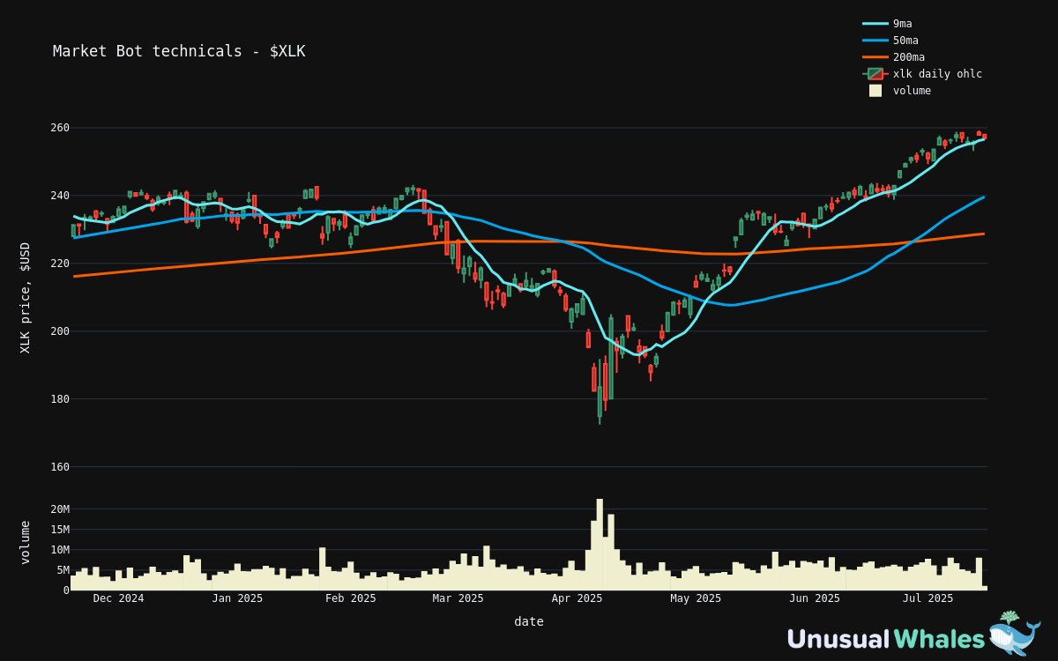Click the XLK price, $USD axis title
This screenshot has height=661, width=1058.
click(25, 298)
